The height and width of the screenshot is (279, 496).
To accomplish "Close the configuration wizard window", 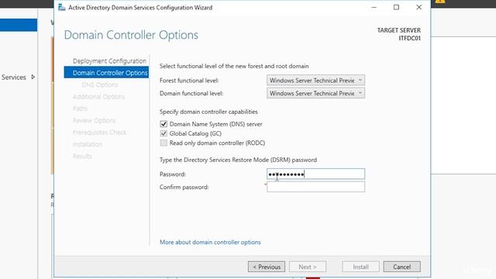I will (418, 7).
